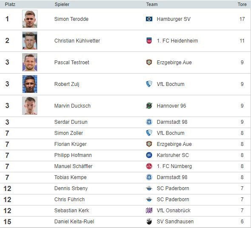The width and height of the screenshot is (251, 228).
Task: Open Simon Terodde's player photo
Action: 30,19
